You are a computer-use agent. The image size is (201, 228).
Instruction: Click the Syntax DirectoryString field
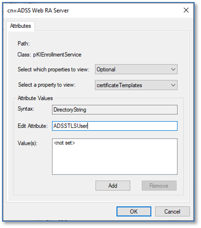pyautogui.click(x=114, y=110)
